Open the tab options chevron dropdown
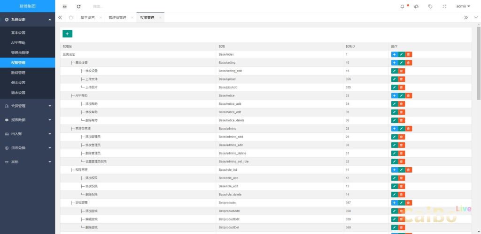 click(x=475, y=17)
